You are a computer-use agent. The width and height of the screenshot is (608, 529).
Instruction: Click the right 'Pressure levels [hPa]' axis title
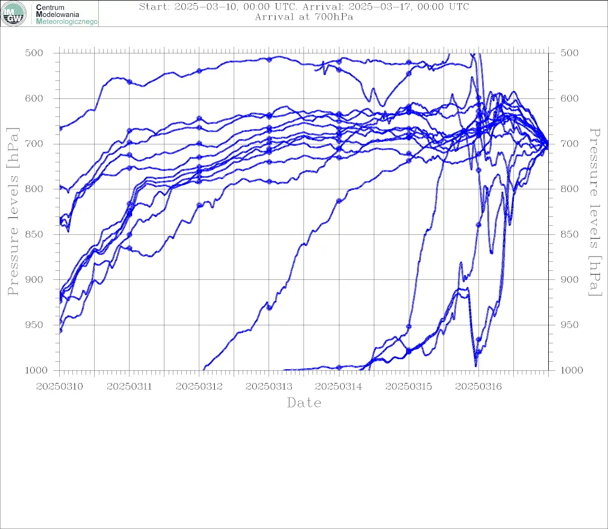point(595,212)
